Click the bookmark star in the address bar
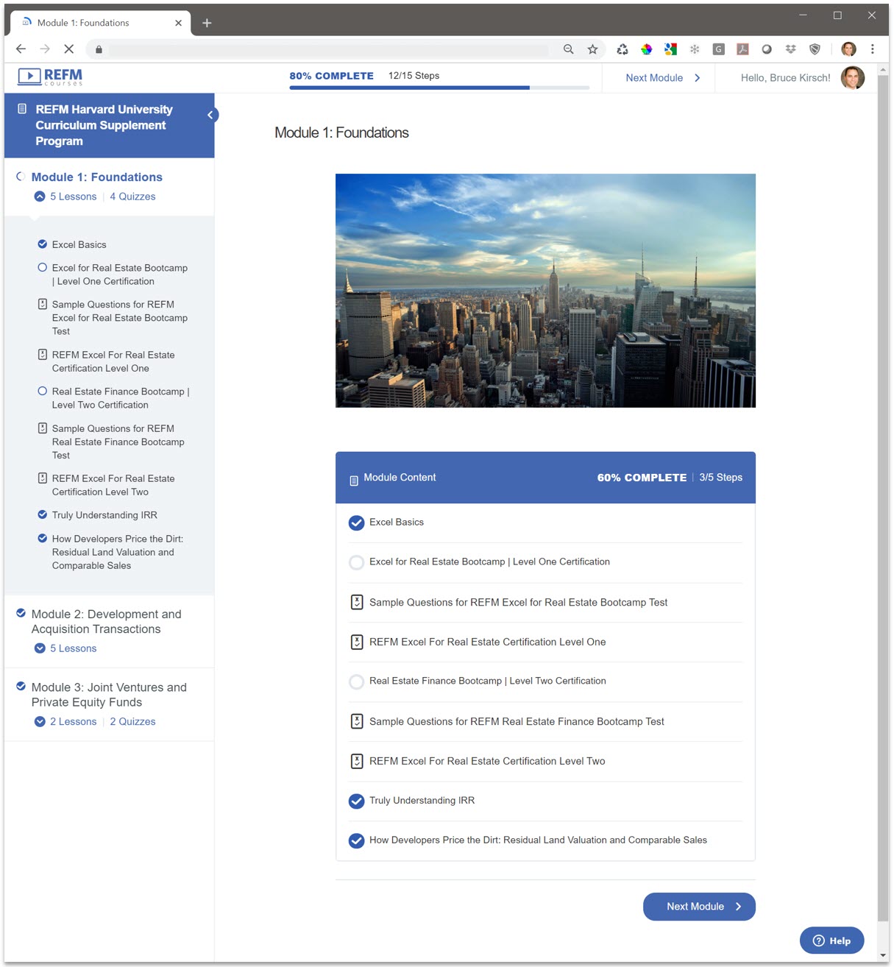This screenshot has width=894, height=967. 592,49
